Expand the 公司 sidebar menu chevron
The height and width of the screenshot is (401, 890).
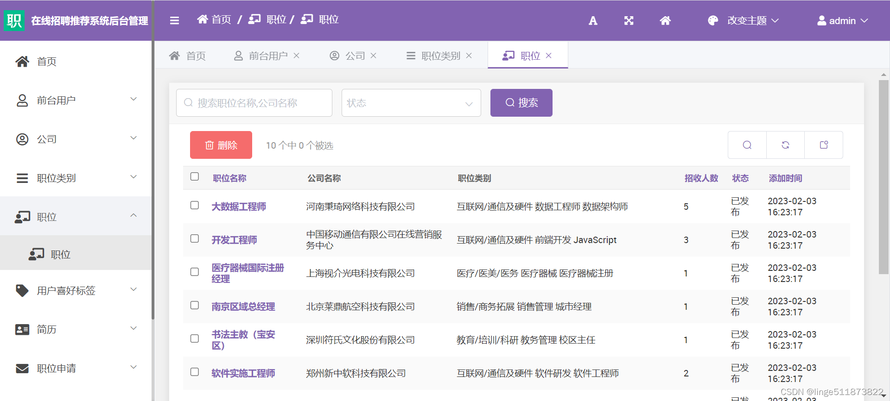[x=133, y=138]
